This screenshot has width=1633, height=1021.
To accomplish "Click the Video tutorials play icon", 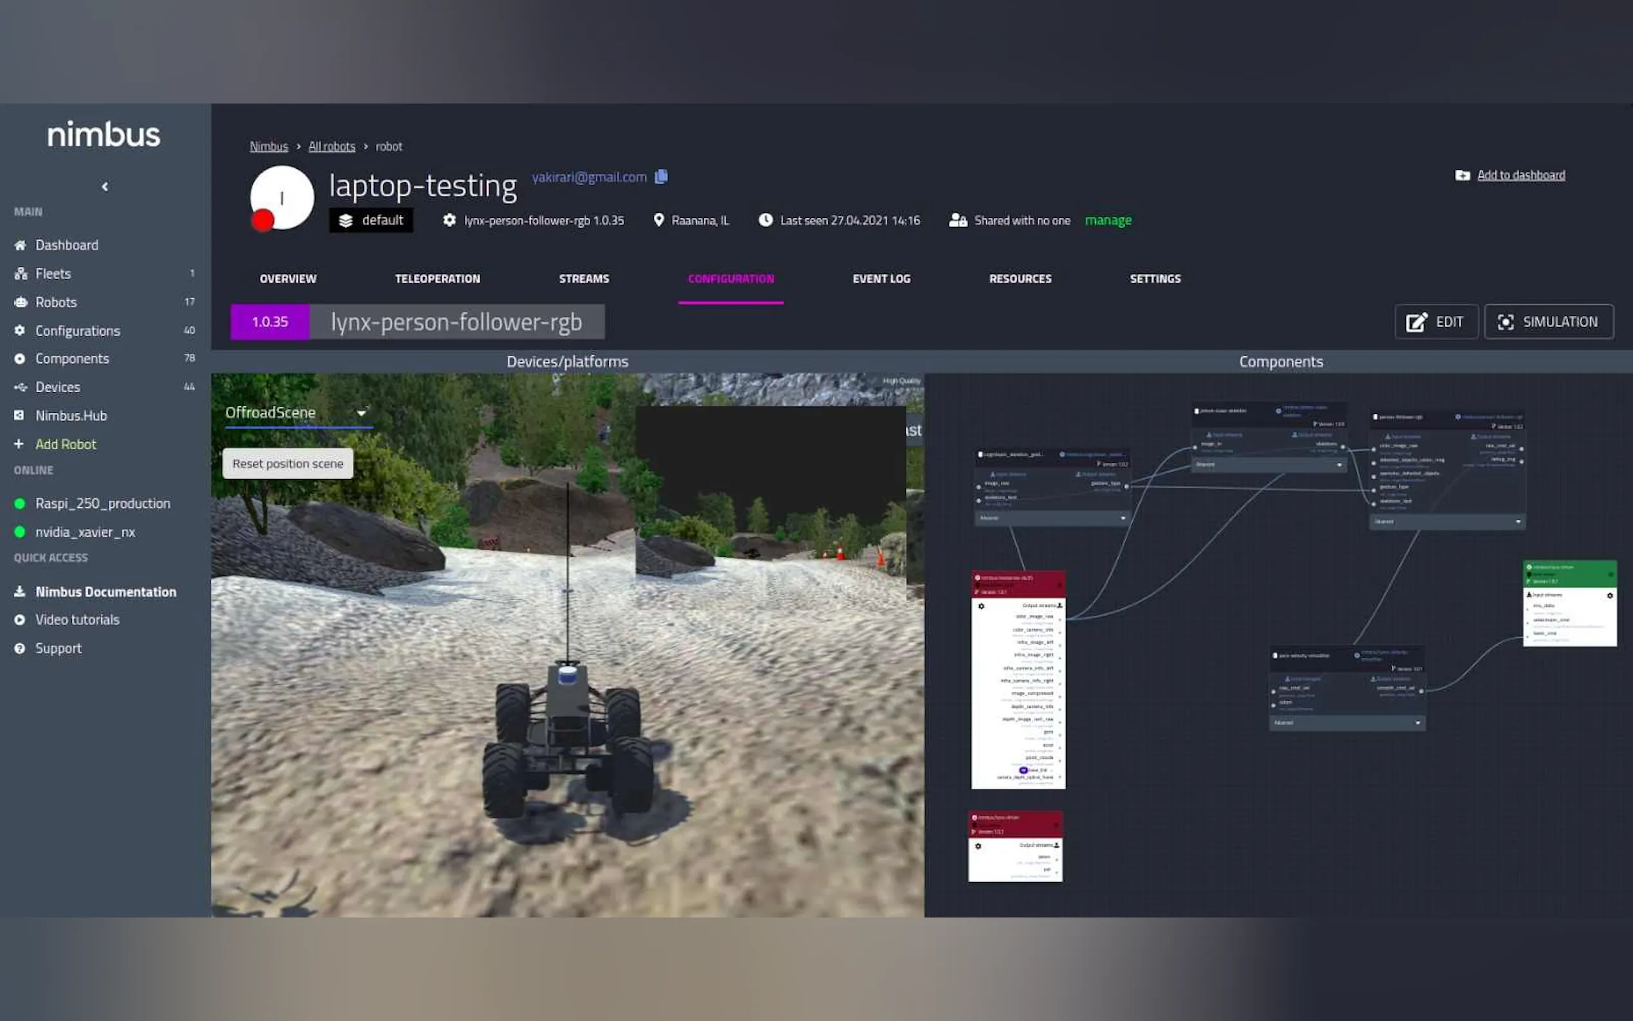I will click(19, 619).
